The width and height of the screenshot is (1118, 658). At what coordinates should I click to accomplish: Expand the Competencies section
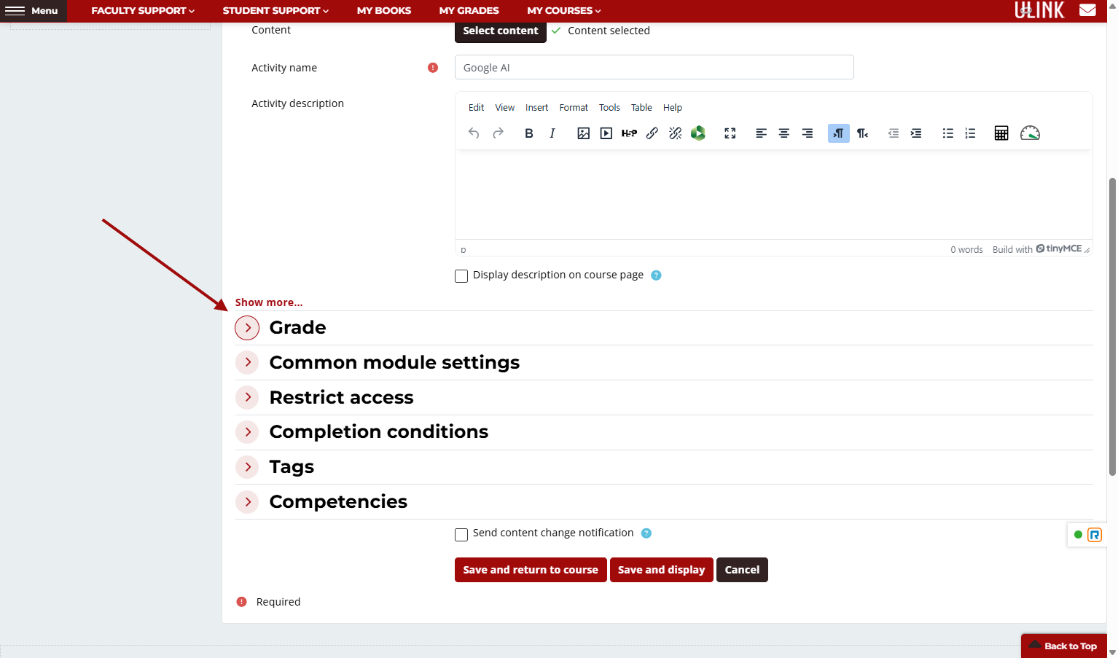(x=248, y=502)
